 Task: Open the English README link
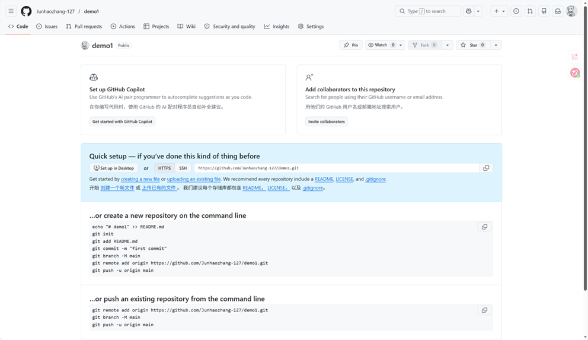[x=324, y=179]
